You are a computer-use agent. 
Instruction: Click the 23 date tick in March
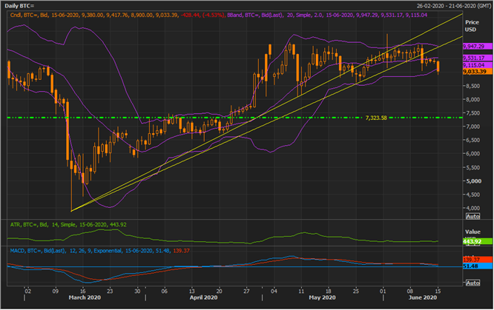[x=110, y=292]
